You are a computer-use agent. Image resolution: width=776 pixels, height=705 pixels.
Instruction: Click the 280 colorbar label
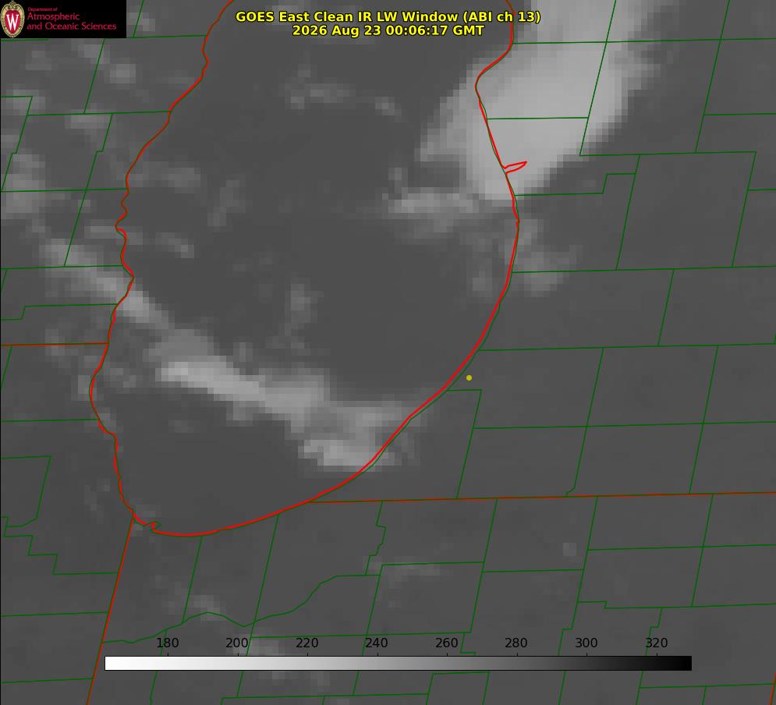(516, 643)
